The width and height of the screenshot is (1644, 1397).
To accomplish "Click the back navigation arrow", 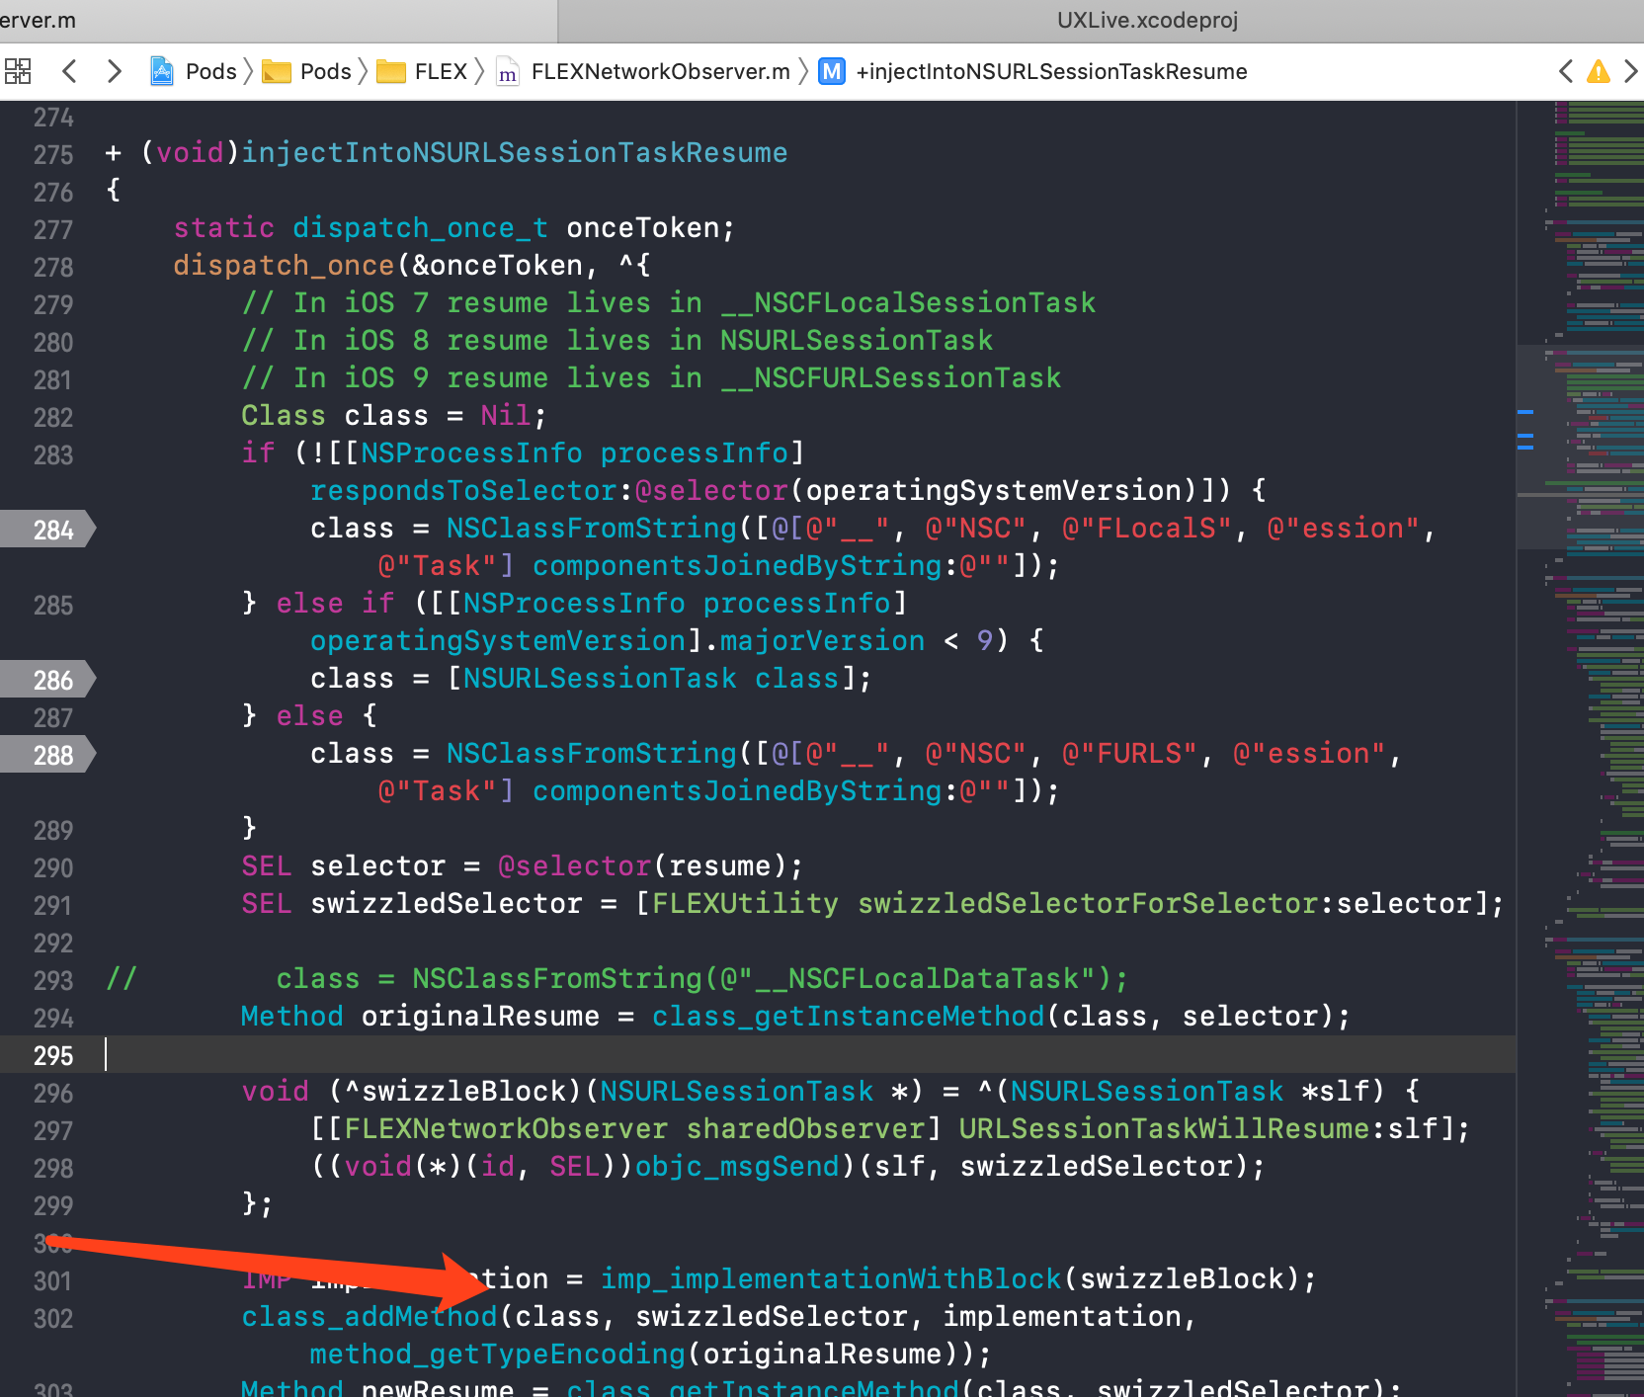I will tap(68, 70).
